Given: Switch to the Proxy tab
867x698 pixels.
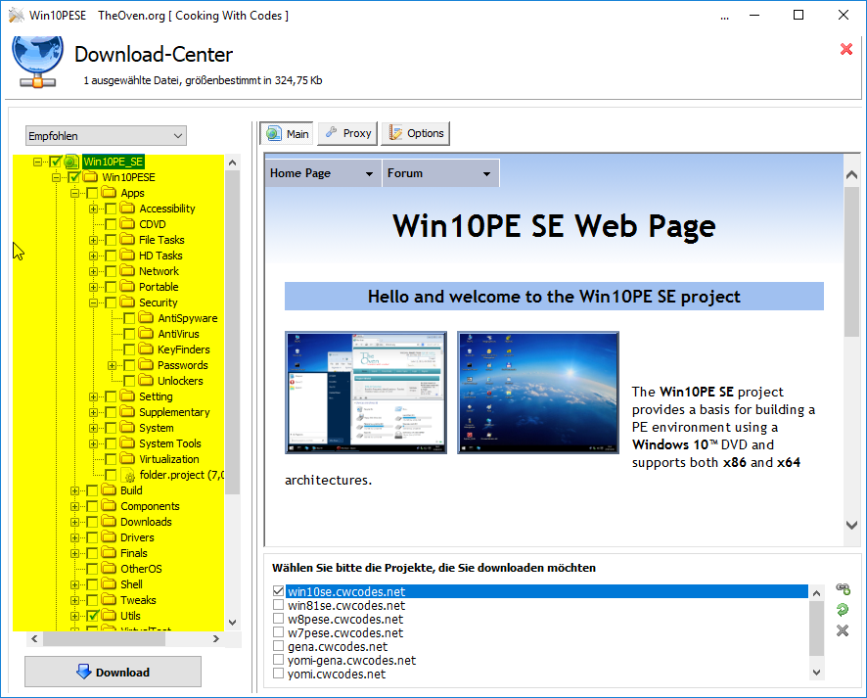Looking at the screenshot, I should 346,133.
